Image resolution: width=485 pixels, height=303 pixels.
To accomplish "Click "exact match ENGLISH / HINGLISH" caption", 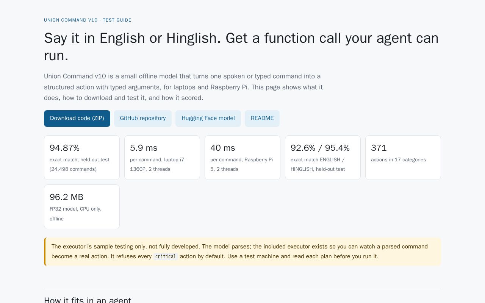I will tap(318, 164).
